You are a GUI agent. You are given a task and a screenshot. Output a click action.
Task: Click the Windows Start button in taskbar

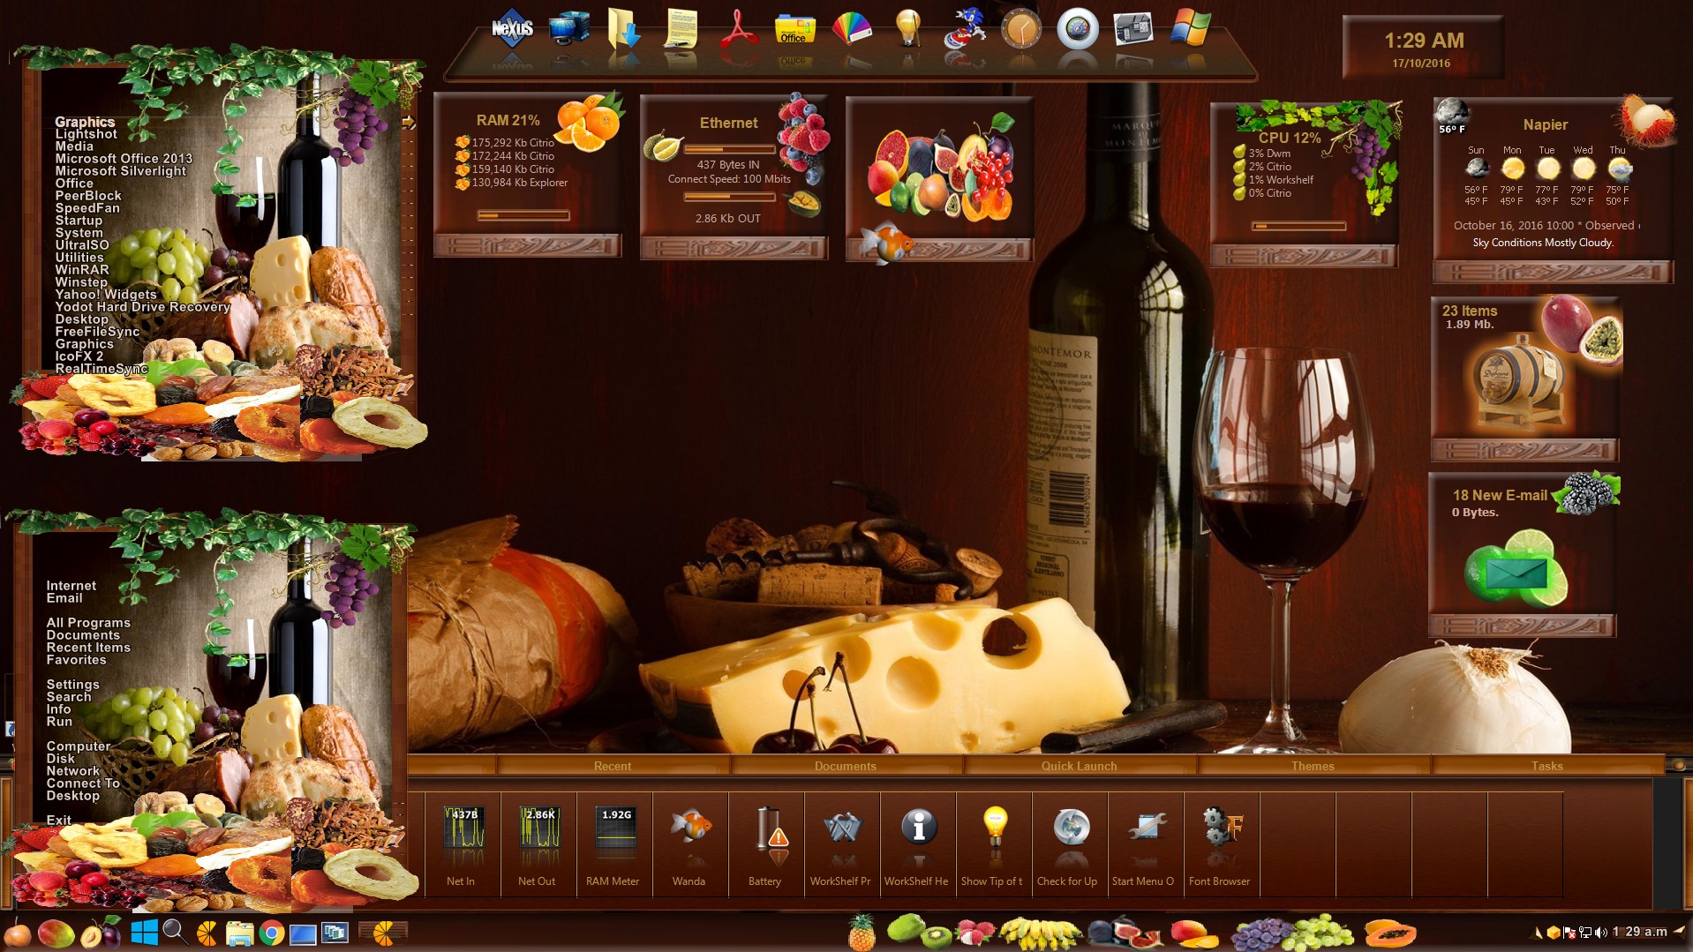tap(144, 933)
